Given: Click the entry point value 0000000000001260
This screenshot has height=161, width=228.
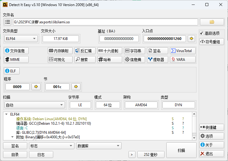Looking at the screenshot, I should pyautogui.click(x=164, y=38).
